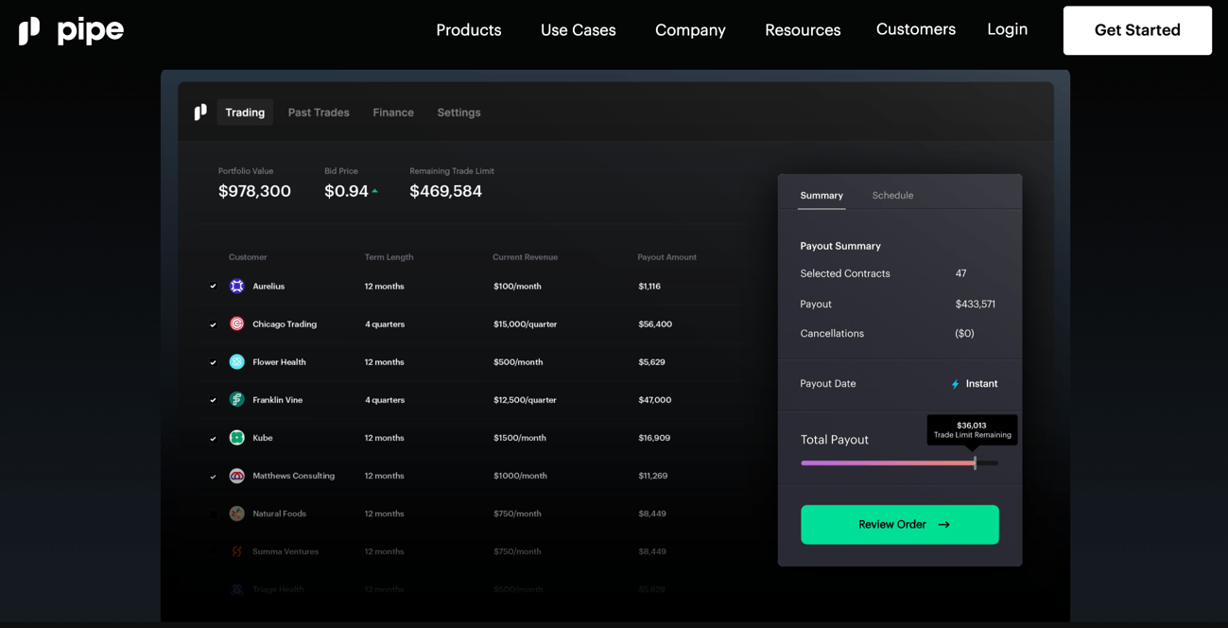
Task: Click the small Pipe icon beside Trading tab
Action: (200, 113)
